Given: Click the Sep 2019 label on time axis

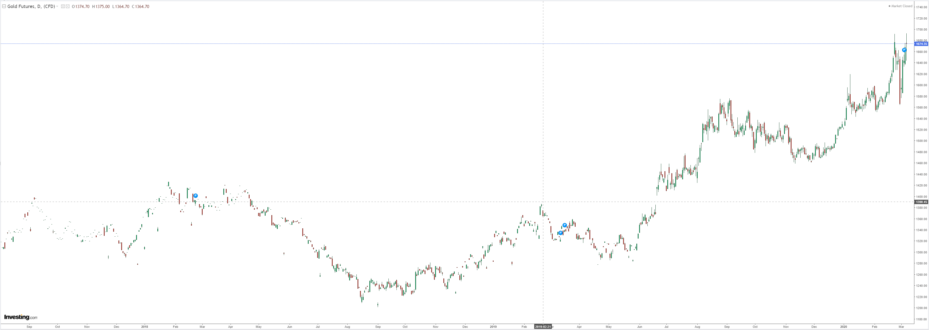Looking at the screenshot, I should tap(727, 327).
